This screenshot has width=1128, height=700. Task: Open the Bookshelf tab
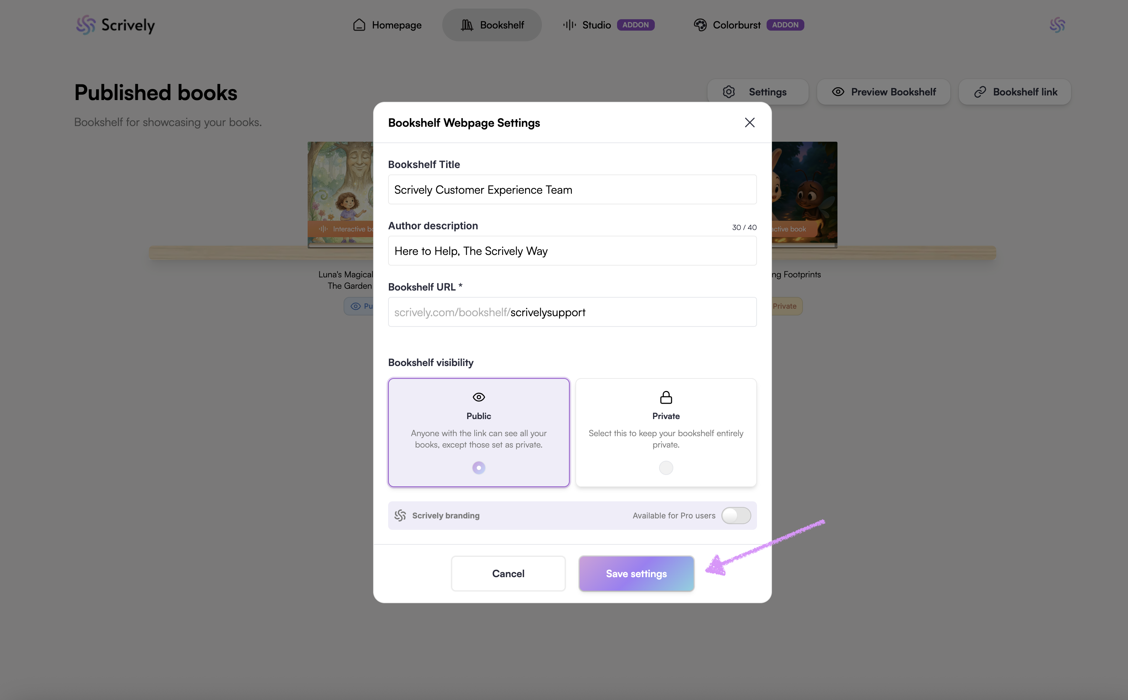tap(492, 25)
